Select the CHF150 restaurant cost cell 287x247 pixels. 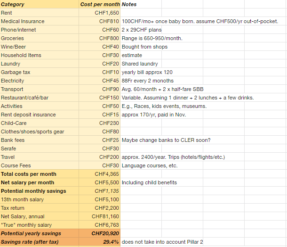coord(100,98)
